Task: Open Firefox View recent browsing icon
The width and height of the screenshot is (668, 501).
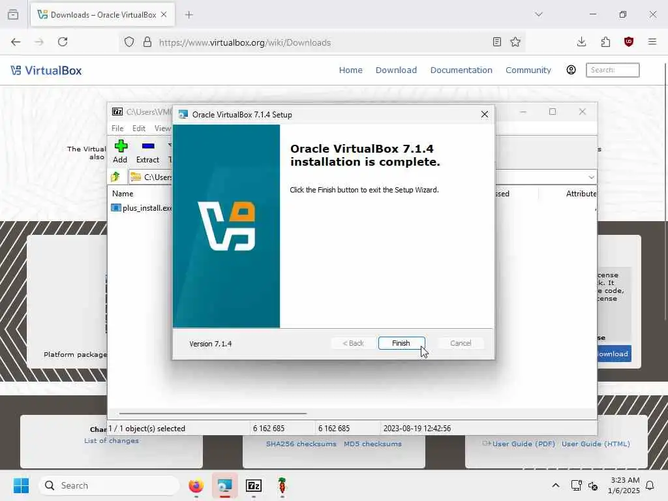Action: coord(13,14)
